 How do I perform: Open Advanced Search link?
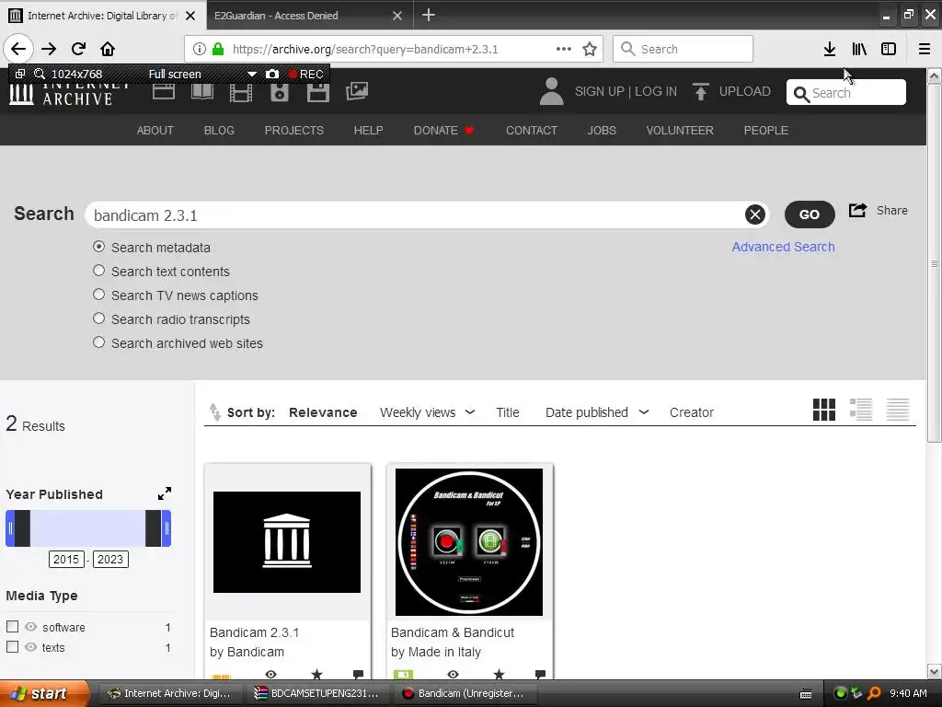(x=783, y=247)
